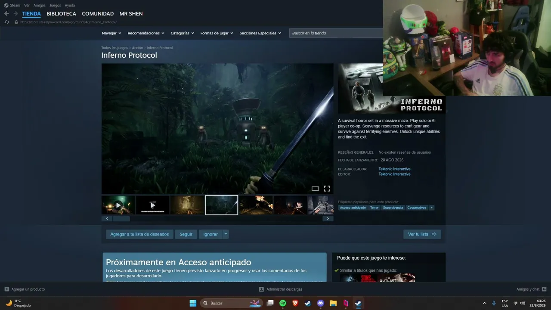This screenshot has height=310, width=551.
Task: Open the Steam menu
Action: point(15,5)
